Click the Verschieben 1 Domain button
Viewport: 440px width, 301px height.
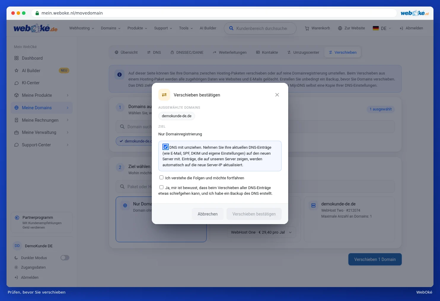tap(375, 259)
